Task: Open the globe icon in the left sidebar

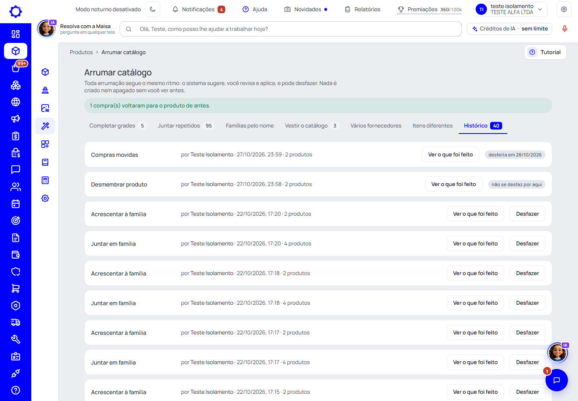Action: [x=16, y=102]
